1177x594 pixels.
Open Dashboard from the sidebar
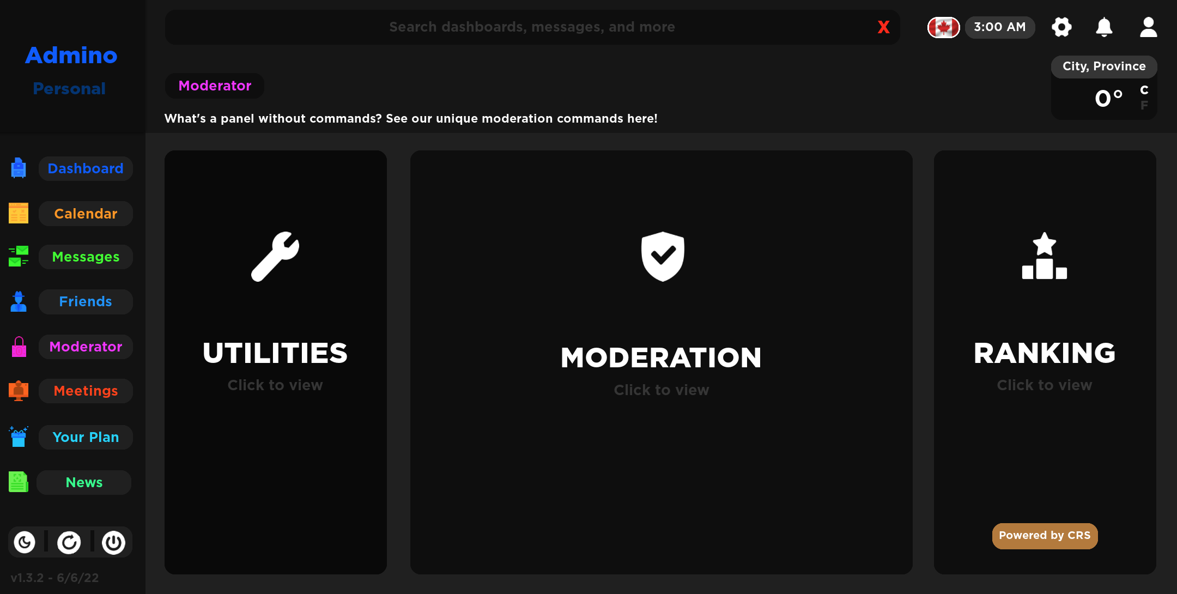tap(86, 168)
